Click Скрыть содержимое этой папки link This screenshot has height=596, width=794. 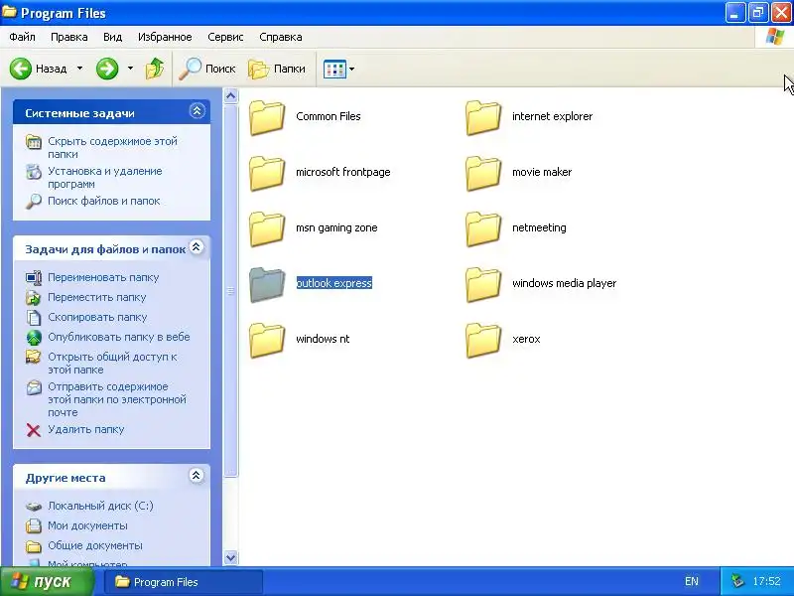click(x=112, y=147)
